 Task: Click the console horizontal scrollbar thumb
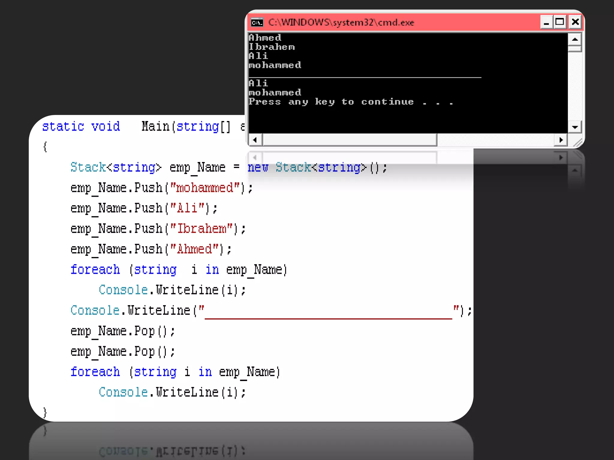[x=349, y=140]
